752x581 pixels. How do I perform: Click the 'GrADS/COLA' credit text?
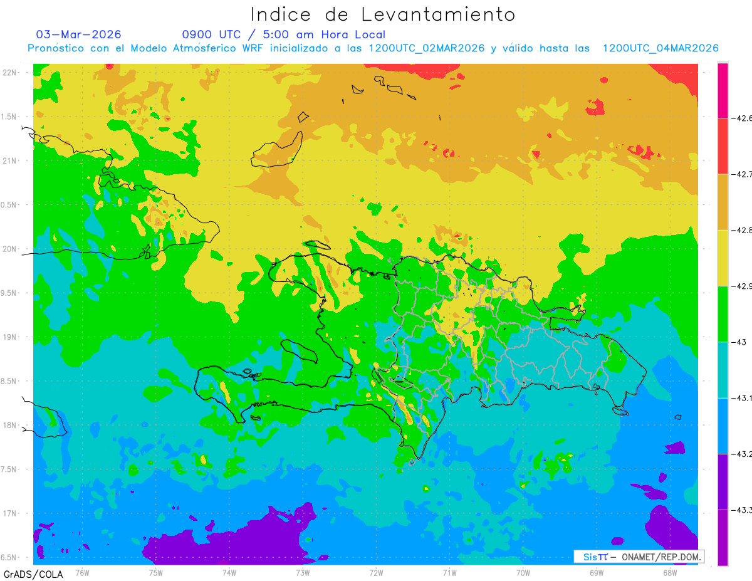coord(33,574)
